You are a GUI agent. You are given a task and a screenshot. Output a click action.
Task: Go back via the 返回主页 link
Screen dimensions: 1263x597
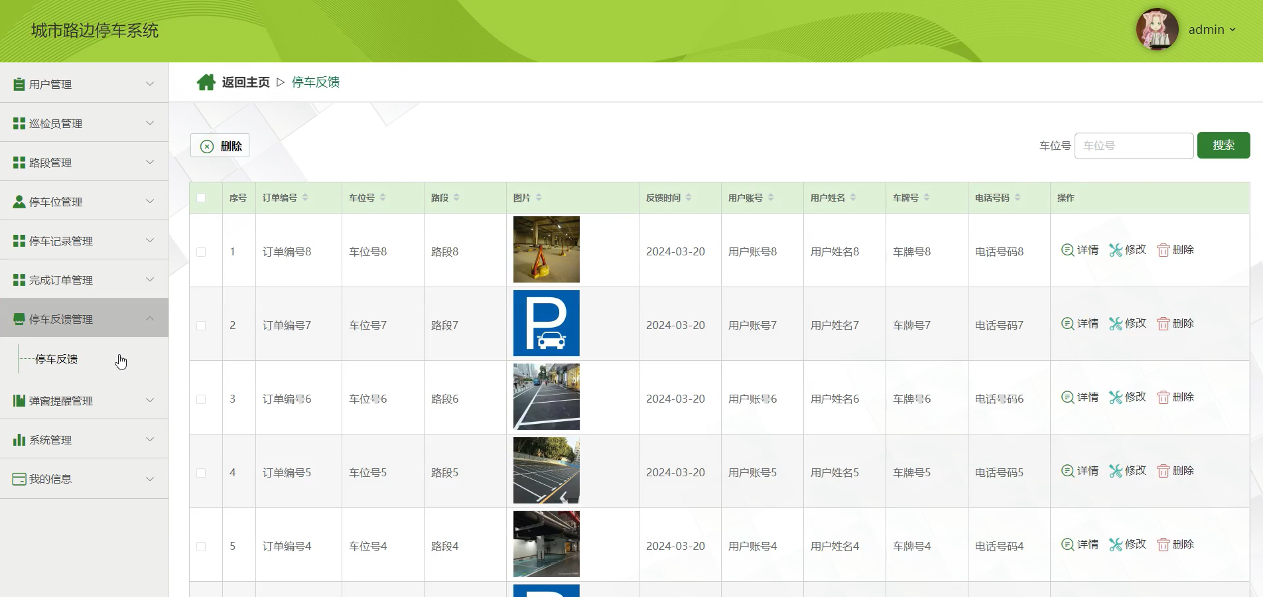(x=245, y=82)
